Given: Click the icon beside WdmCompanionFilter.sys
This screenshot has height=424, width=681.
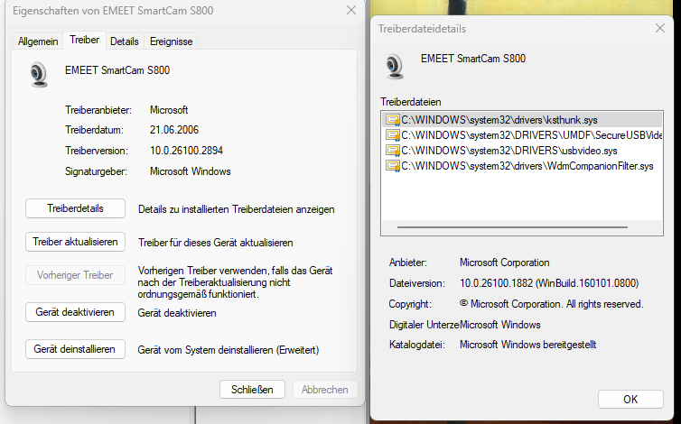Looking at the screenshot, I should point(393,166).
